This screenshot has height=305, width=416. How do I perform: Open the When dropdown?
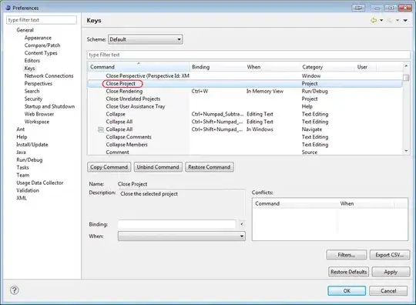coord(182,236)
